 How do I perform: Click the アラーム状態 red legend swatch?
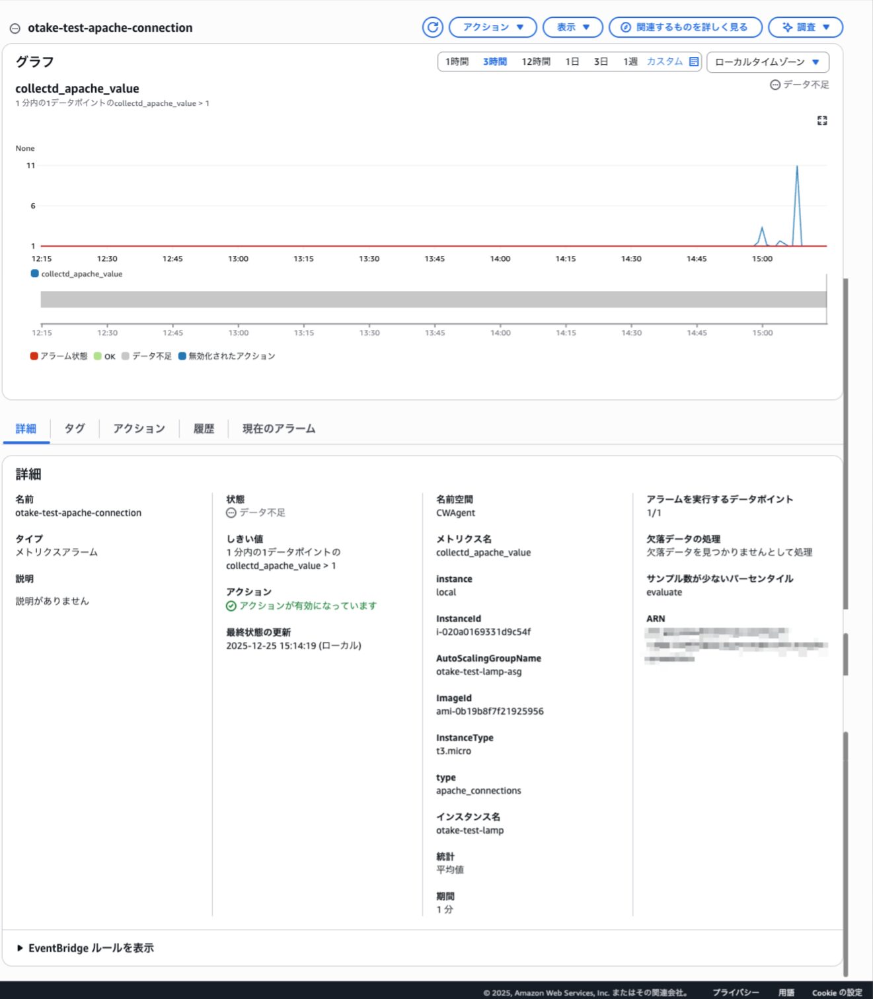coord(34,356)
